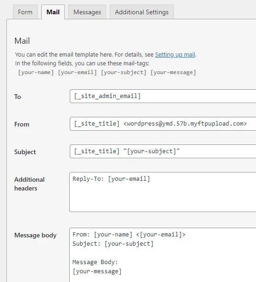Click the Additional headers label
Image resolution: width=256 pixels, height=282 pixels.
tap(29, 184)
